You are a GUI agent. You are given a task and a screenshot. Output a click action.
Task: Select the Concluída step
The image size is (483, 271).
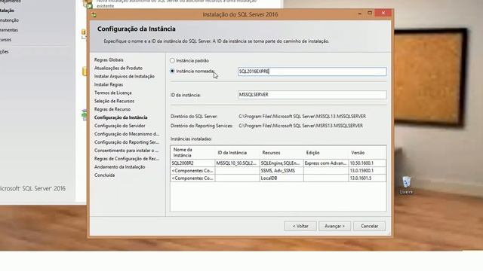click(x=104, y=175)
